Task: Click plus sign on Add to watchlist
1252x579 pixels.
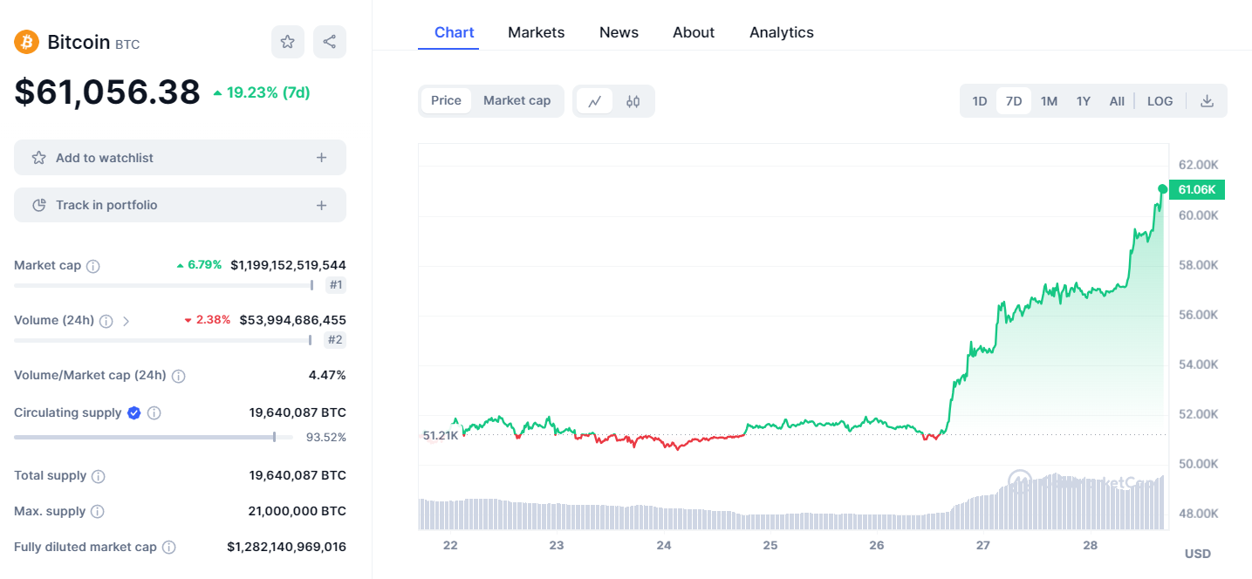Action: pos(321,158)
